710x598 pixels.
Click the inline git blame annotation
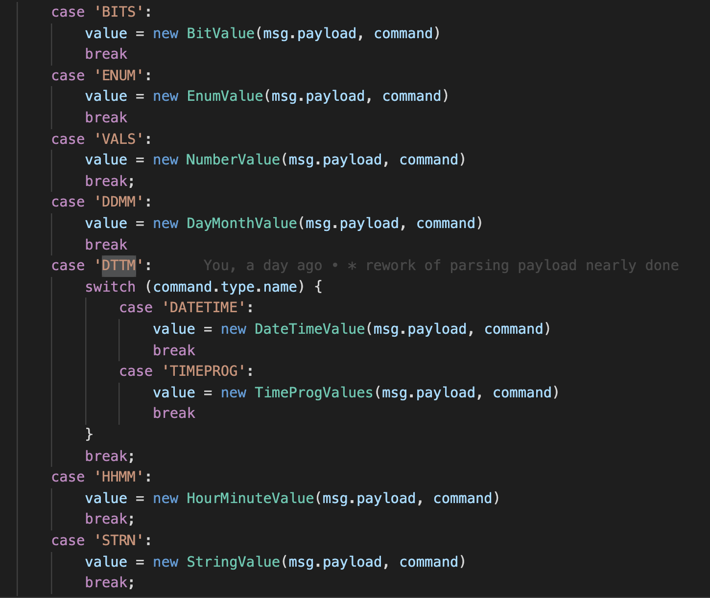[441, 265]
